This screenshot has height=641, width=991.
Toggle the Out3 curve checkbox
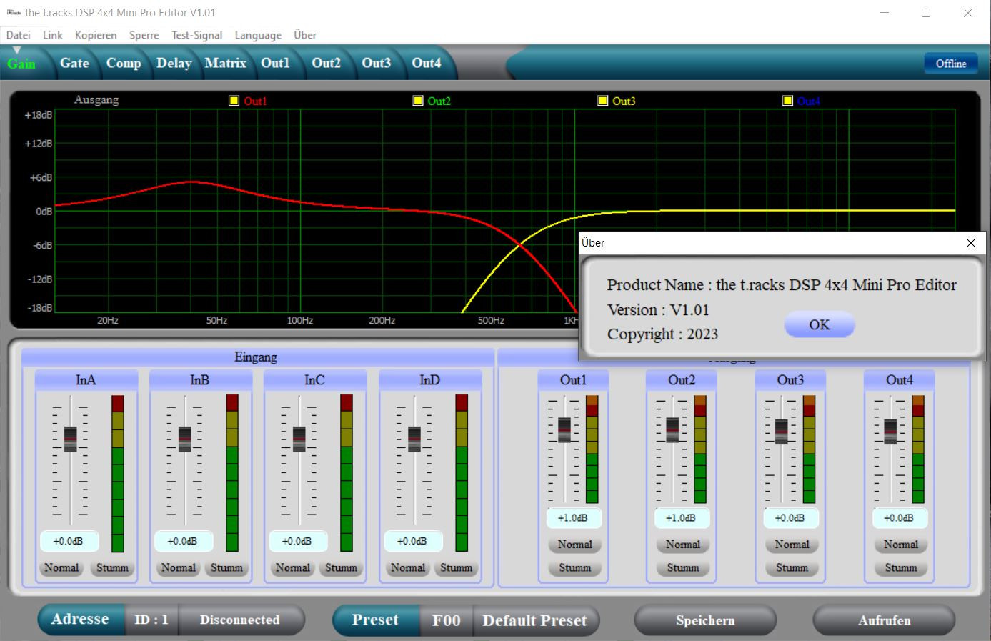[602, 101]
